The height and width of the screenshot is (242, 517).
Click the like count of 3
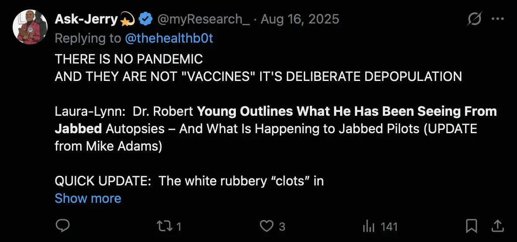point(282,226)
